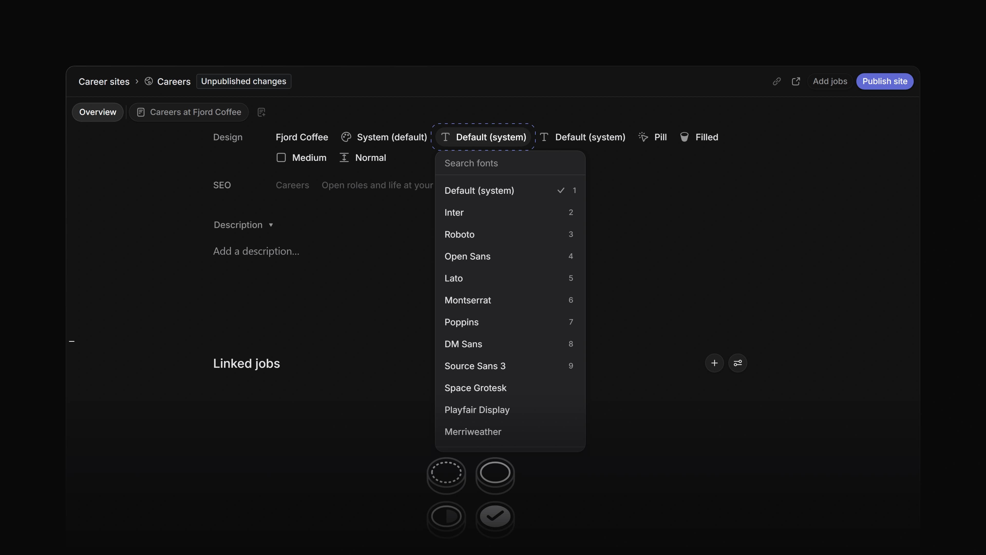Select Source Sans 3 font option

point(510,366)
